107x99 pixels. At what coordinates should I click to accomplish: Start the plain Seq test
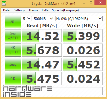pyautogui.click(x=13, y=64)
